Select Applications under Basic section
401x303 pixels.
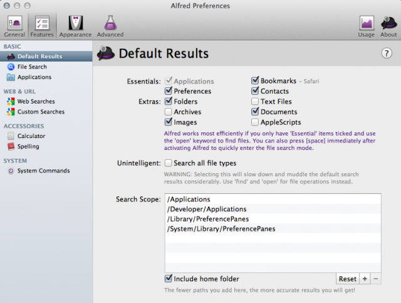click(x=46, y=77)
